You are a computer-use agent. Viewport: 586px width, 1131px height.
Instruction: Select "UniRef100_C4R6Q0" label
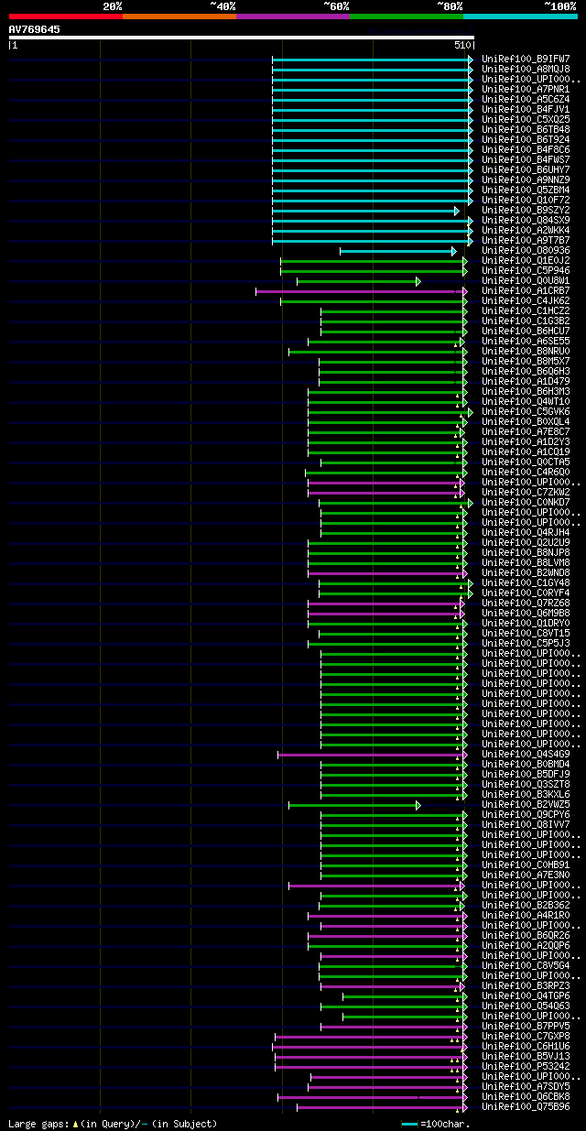[x=526, y=473]
